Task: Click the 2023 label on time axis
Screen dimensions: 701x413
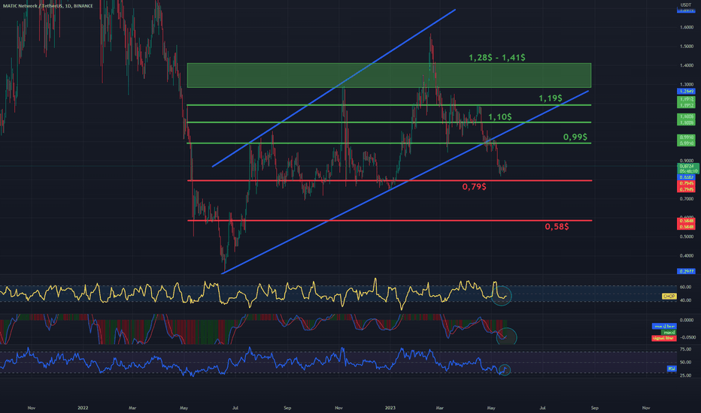Action: (x=390, y=408)
